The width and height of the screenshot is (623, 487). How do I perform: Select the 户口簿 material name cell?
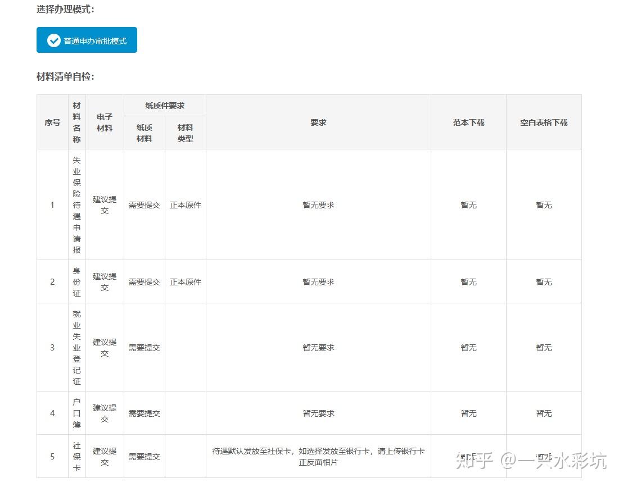click(76, 413)
